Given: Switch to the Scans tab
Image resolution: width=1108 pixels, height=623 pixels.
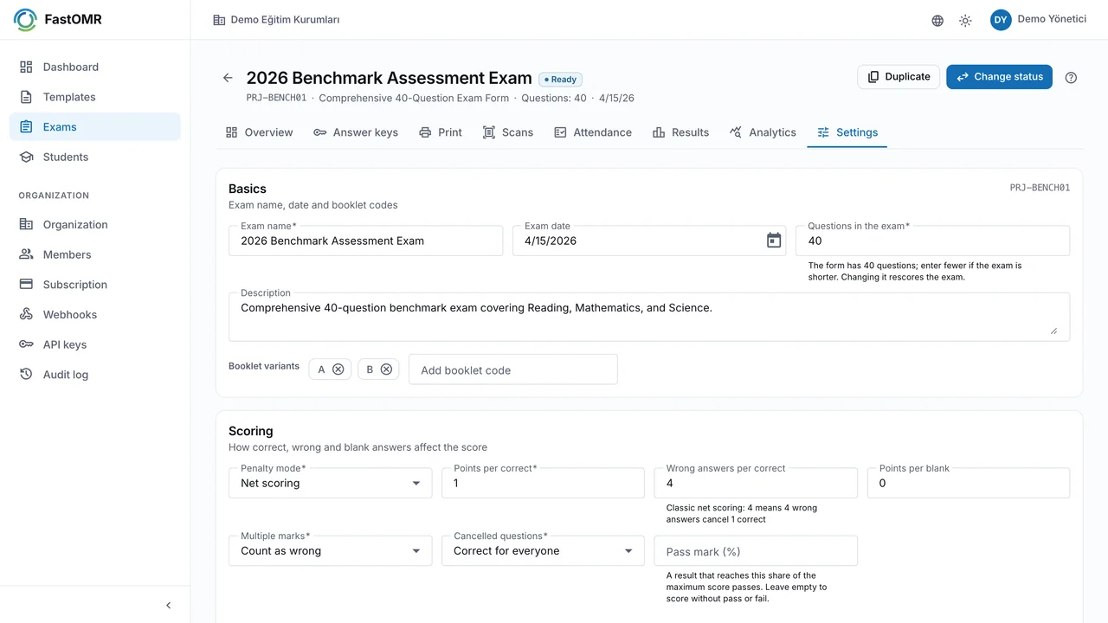Looking at the screenshot, I should (507, 132).
